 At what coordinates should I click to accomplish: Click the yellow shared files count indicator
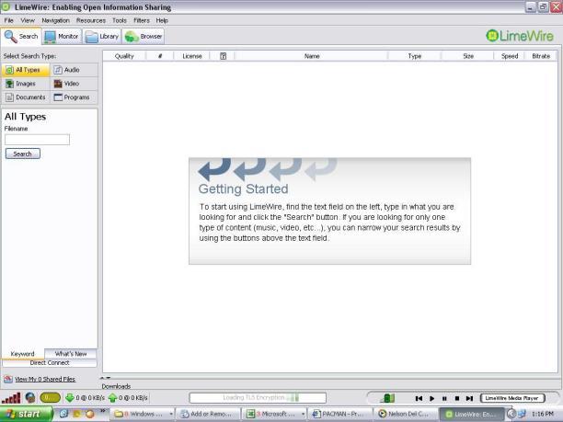[x=51, y=398]
